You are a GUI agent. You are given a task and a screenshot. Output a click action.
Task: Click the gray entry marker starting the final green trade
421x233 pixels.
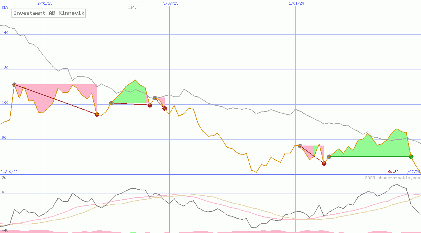pyautogui.click(x=329, y=157)
